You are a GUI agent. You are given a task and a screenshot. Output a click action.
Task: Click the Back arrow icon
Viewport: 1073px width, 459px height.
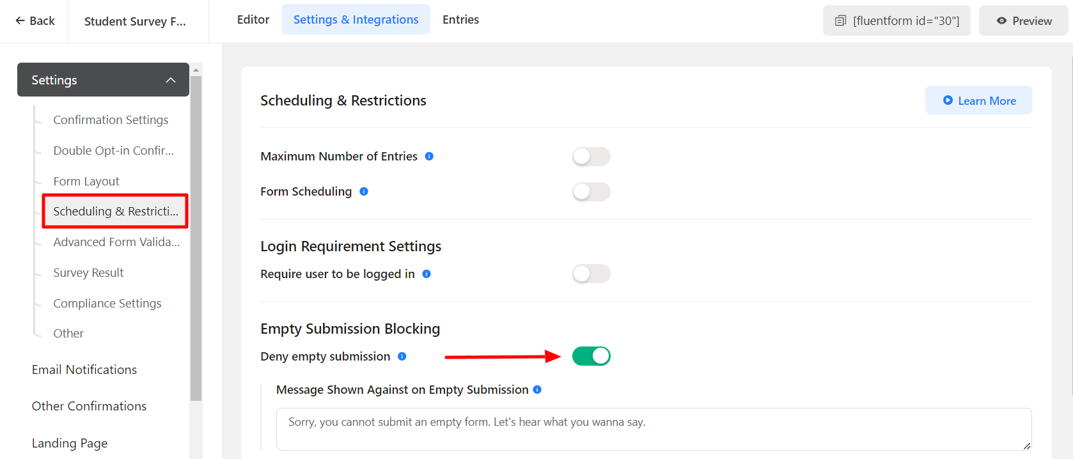(x=20, y=20)
